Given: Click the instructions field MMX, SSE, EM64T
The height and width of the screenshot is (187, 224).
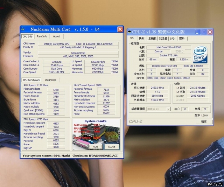Looking at the screenshot, I should point(177,78).
